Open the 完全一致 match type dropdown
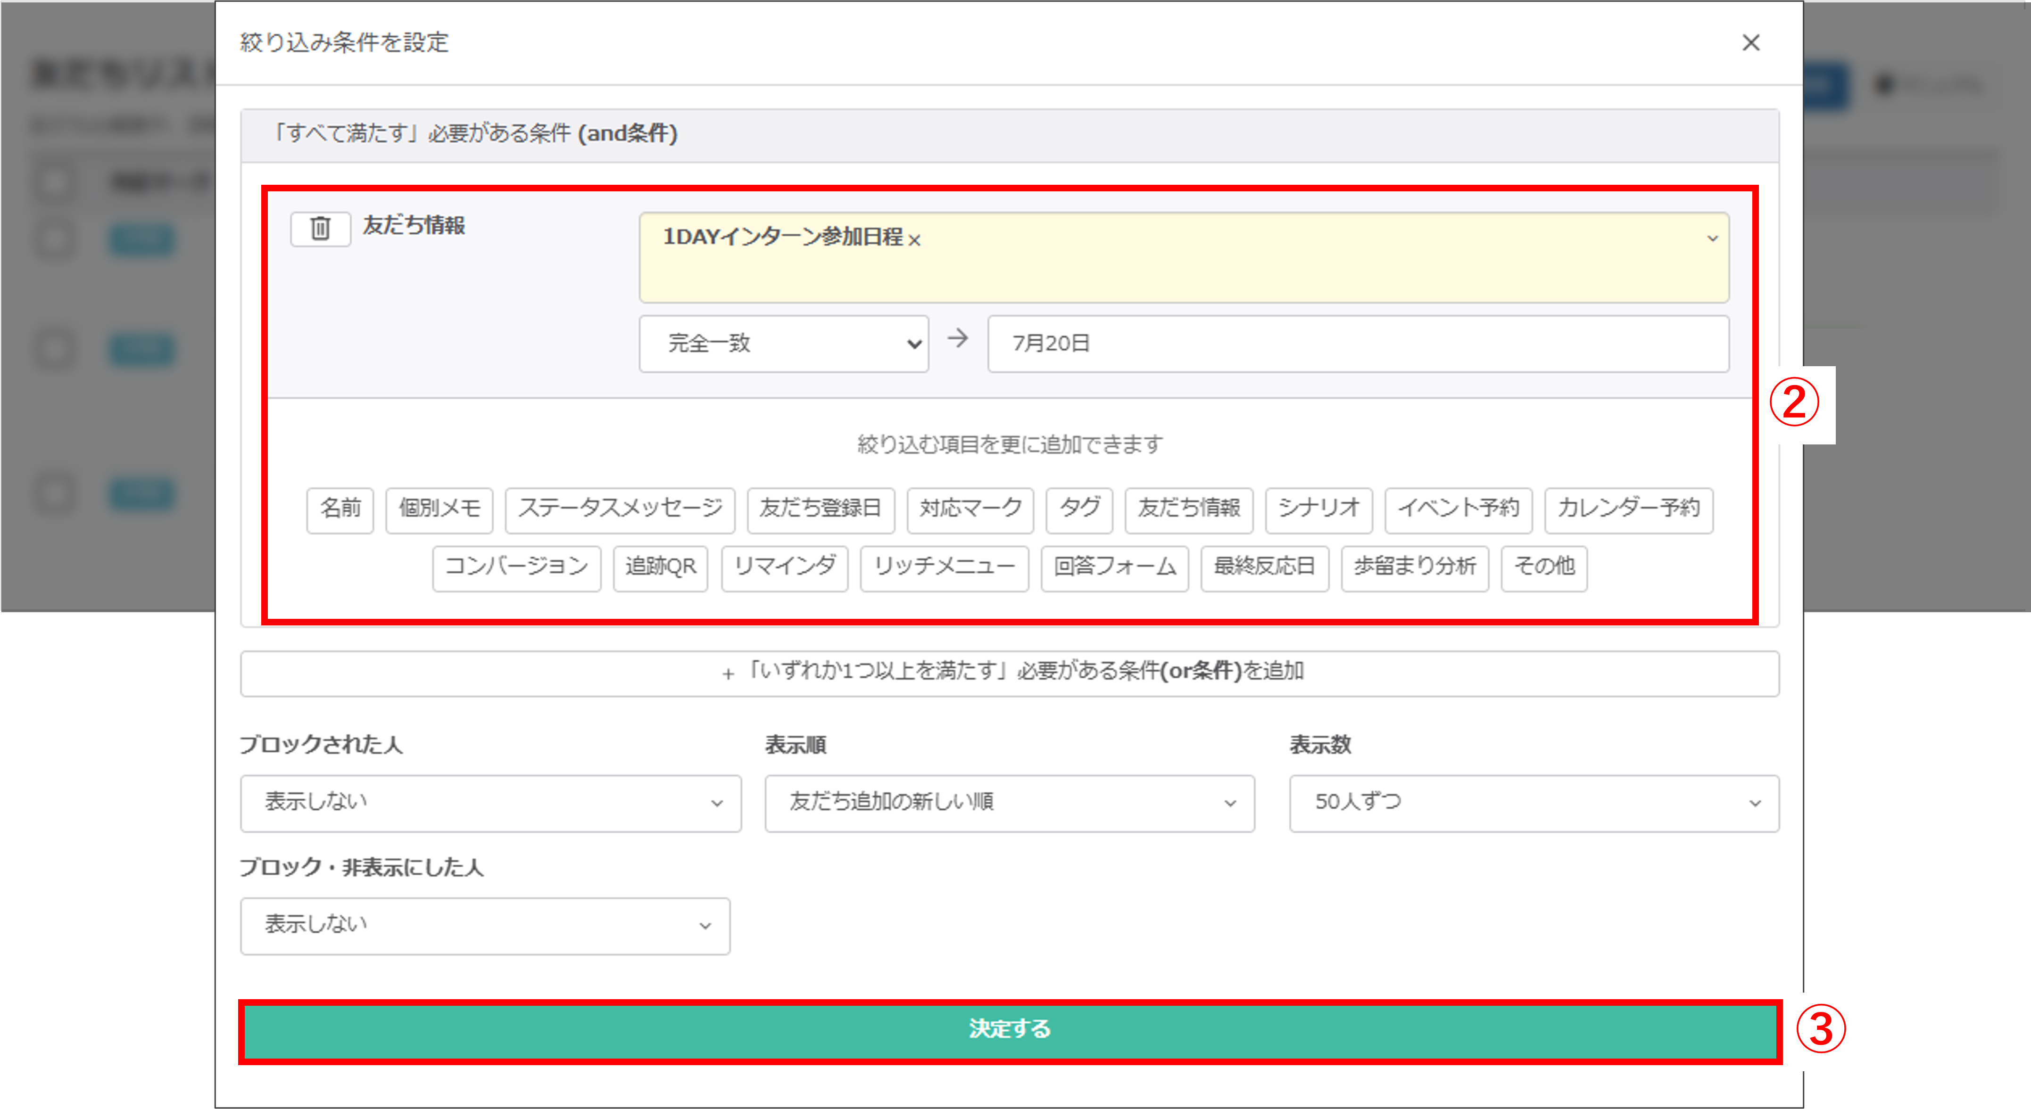This screenshot has width=2031, height=1109. tap(784, 344)
